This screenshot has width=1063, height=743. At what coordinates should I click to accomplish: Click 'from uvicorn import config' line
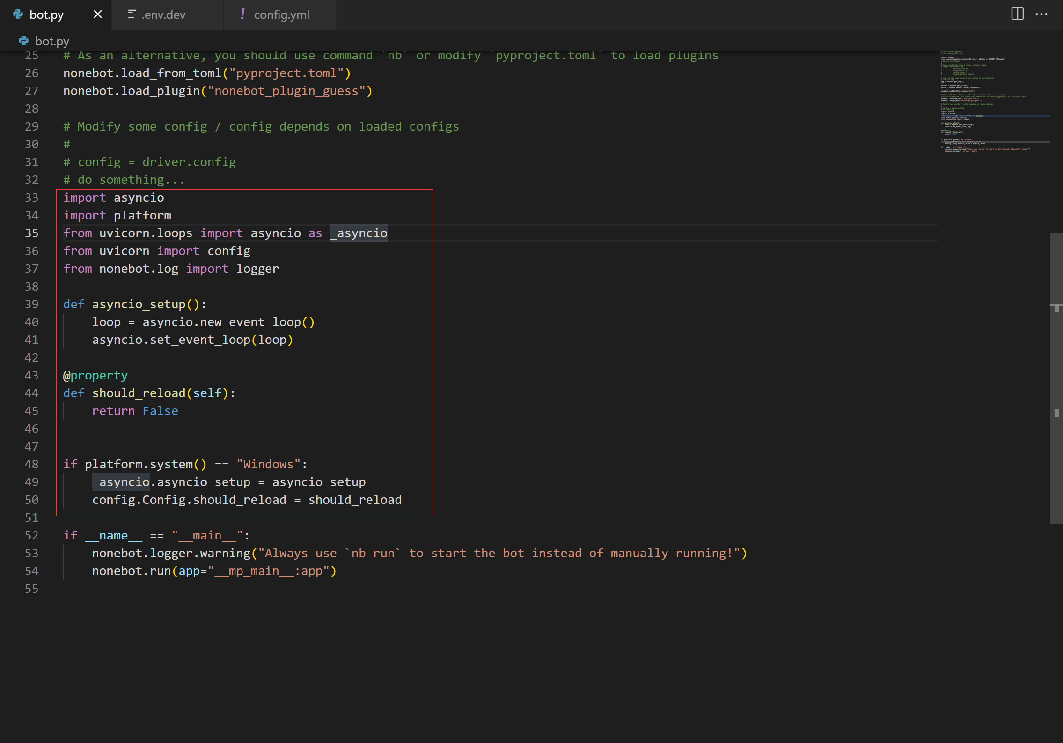coord(157,251)
